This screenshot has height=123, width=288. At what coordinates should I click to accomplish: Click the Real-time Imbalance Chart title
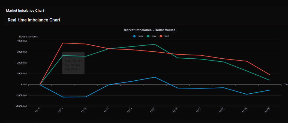(34, 20)
